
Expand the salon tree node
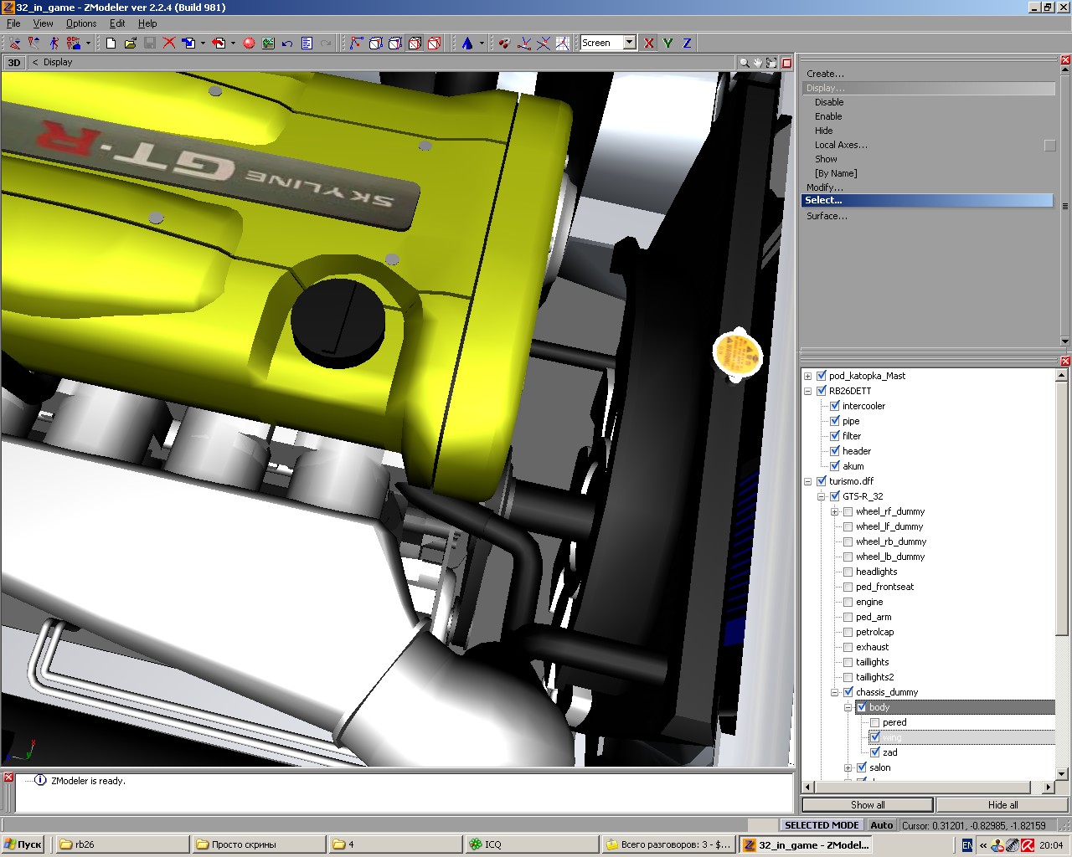(848, 767)
